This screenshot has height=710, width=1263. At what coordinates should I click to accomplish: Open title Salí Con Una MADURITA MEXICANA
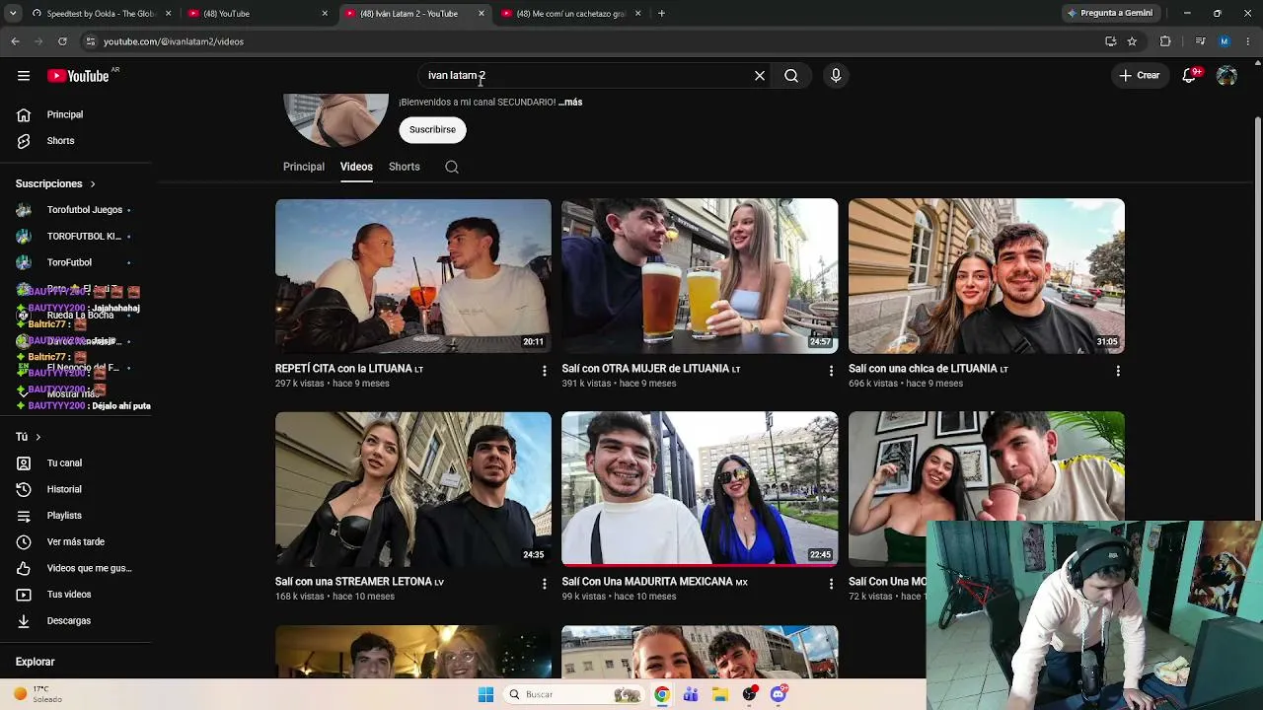tap(654, 582)
